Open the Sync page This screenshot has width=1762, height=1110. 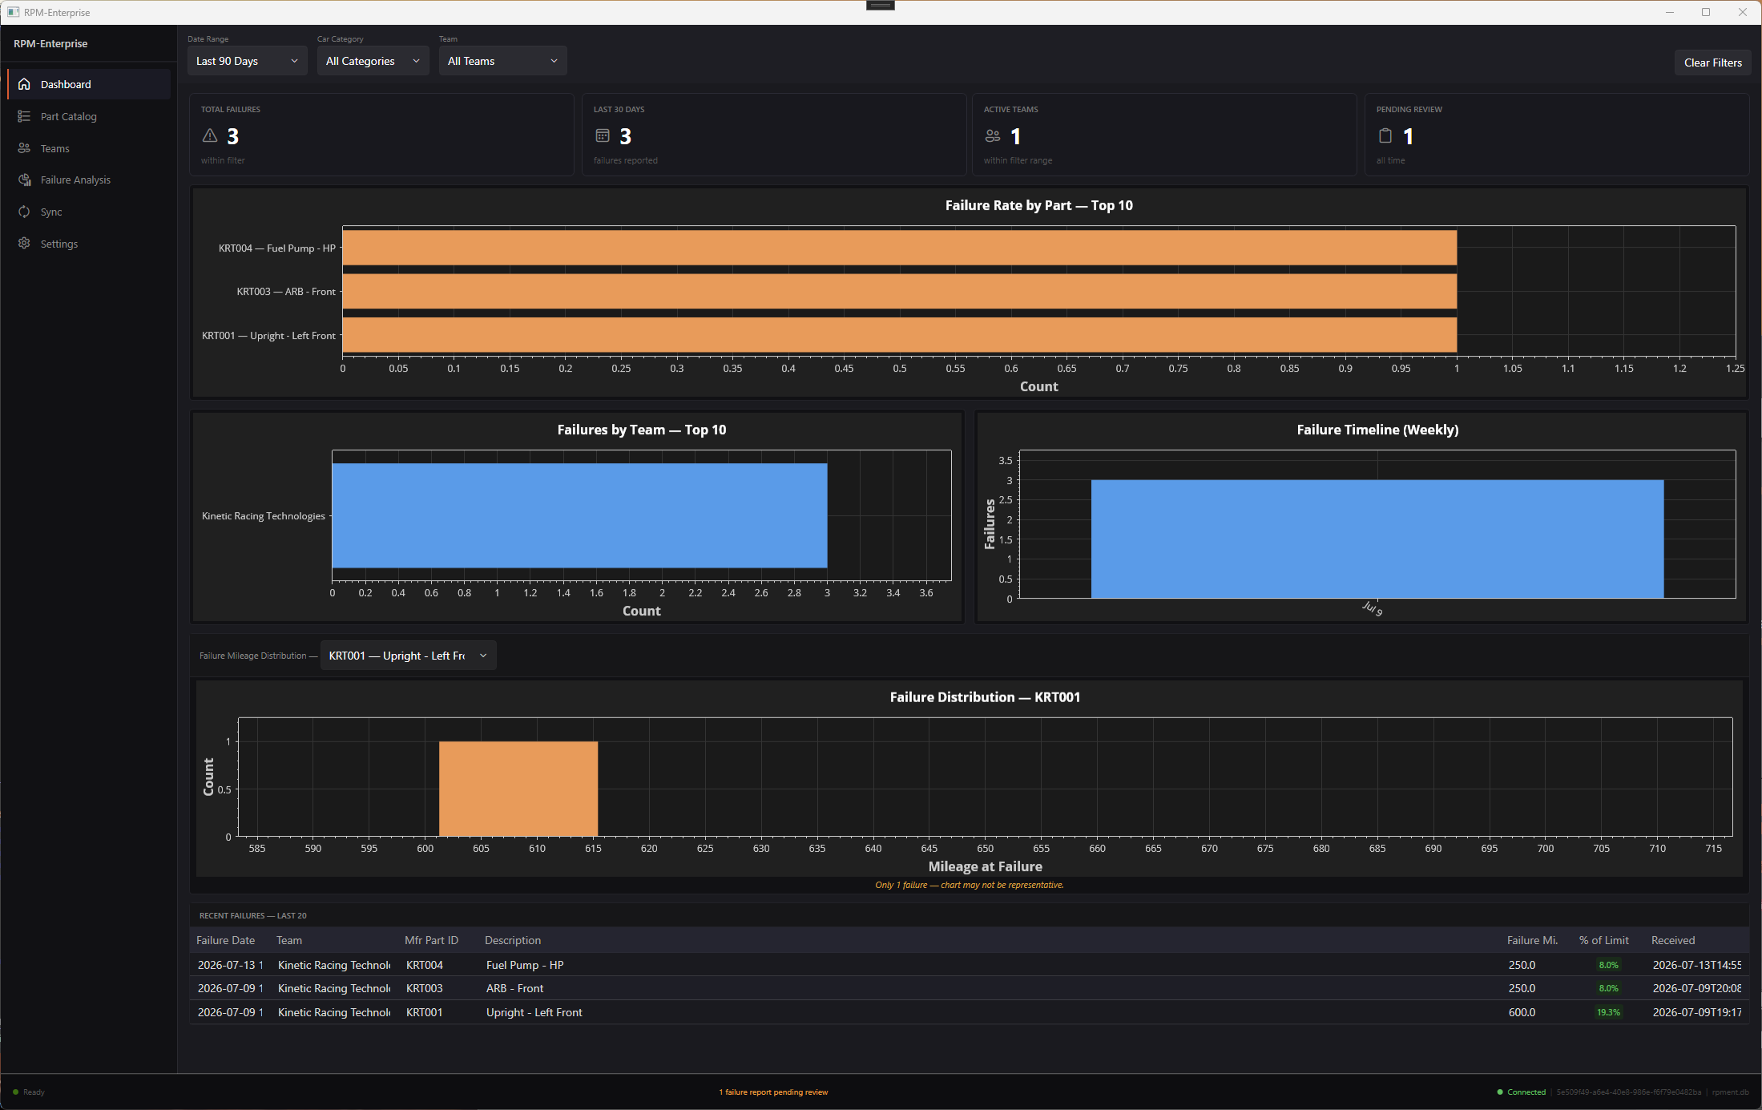[x=88, y=212]
